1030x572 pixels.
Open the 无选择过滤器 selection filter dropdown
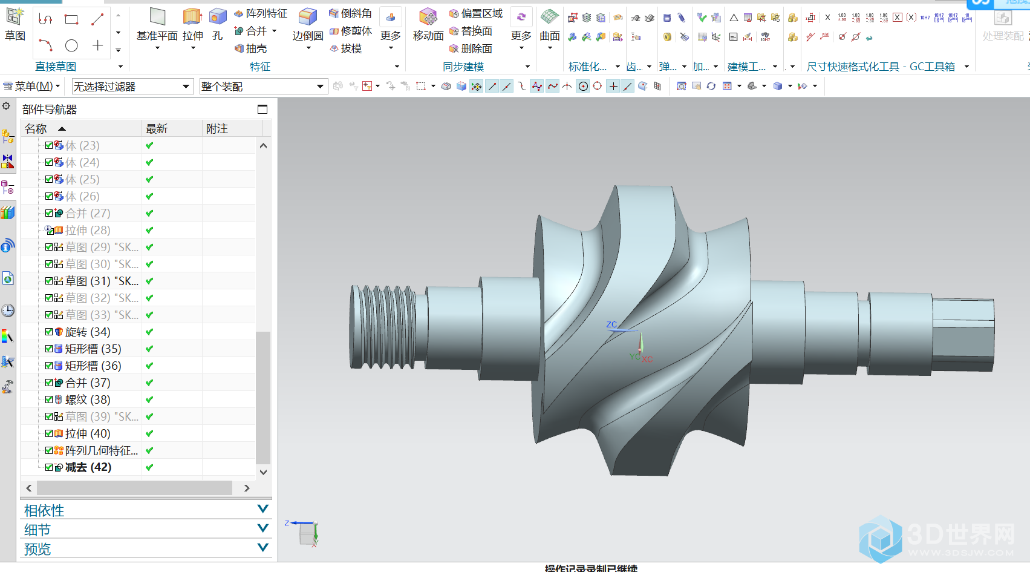pos(132,87)
